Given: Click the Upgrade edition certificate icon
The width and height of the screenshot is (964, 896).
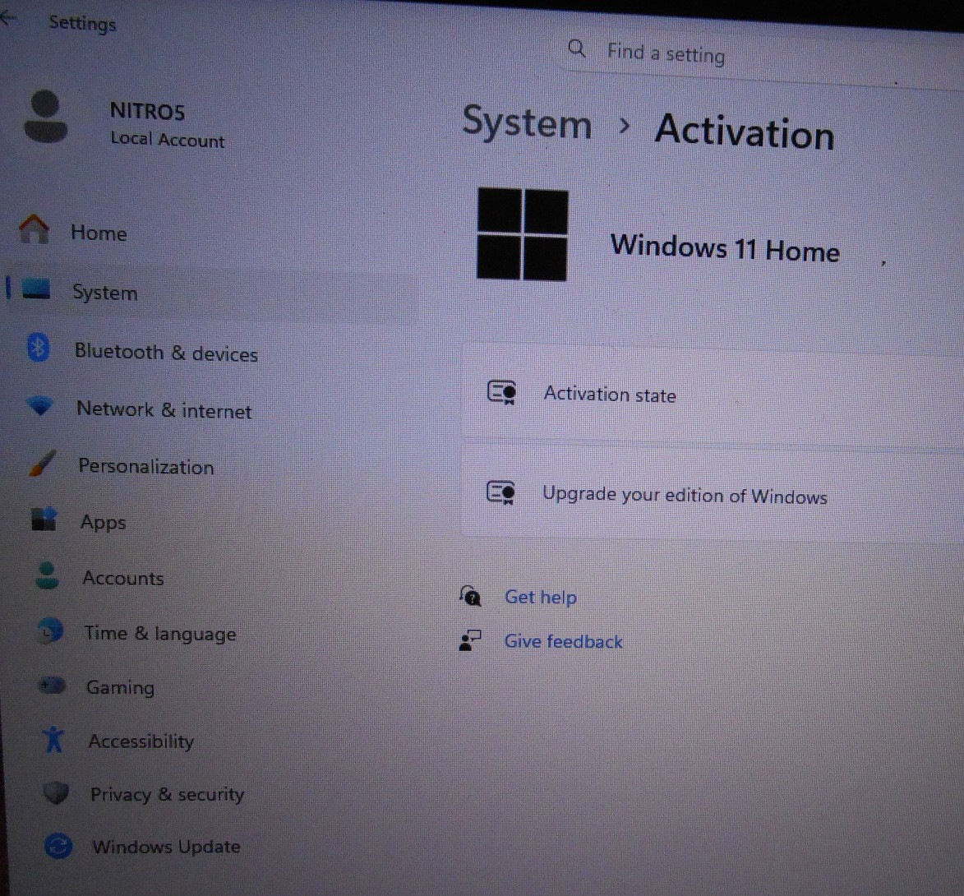Looking at the screenshot, I should pos(500,492).
